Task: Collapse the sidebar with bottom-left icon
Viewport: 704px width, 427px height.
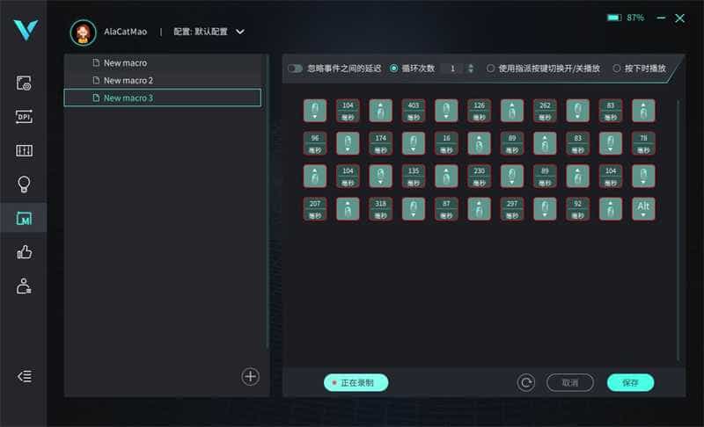Action: [25, 376]
